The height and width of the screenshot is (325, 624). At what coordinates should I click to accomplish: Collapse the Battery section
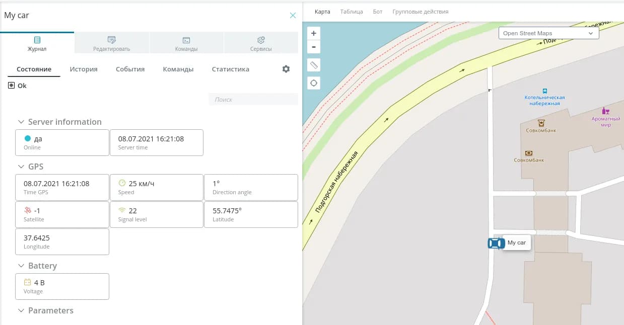tap(21, 266)
